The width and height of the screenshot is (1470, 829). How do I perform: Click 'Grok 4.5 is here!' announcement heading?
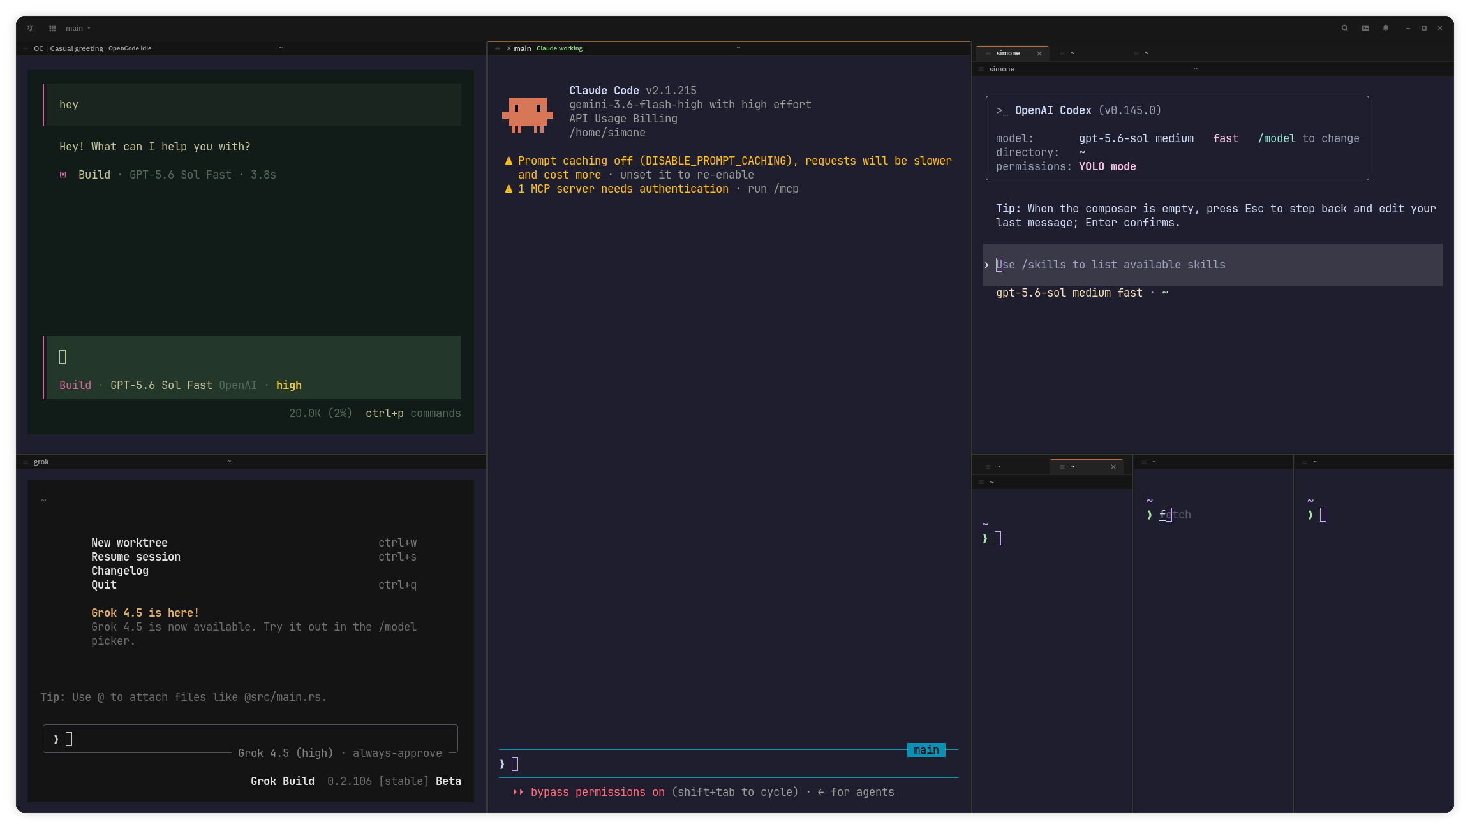[145, 613]
